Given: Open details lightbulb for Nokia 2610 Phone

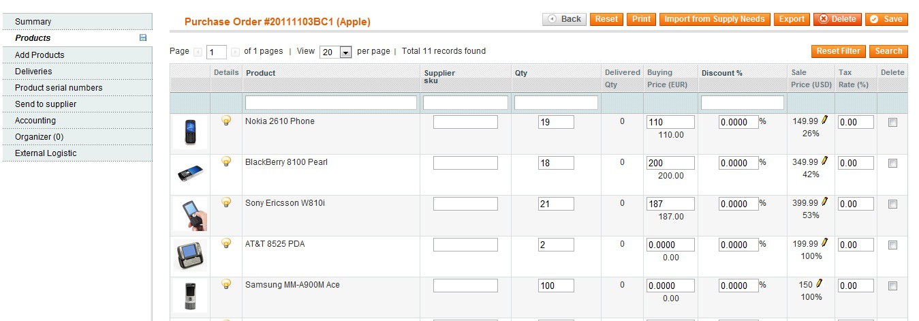Looking at the screenshot, I should (x=226, y=121).
